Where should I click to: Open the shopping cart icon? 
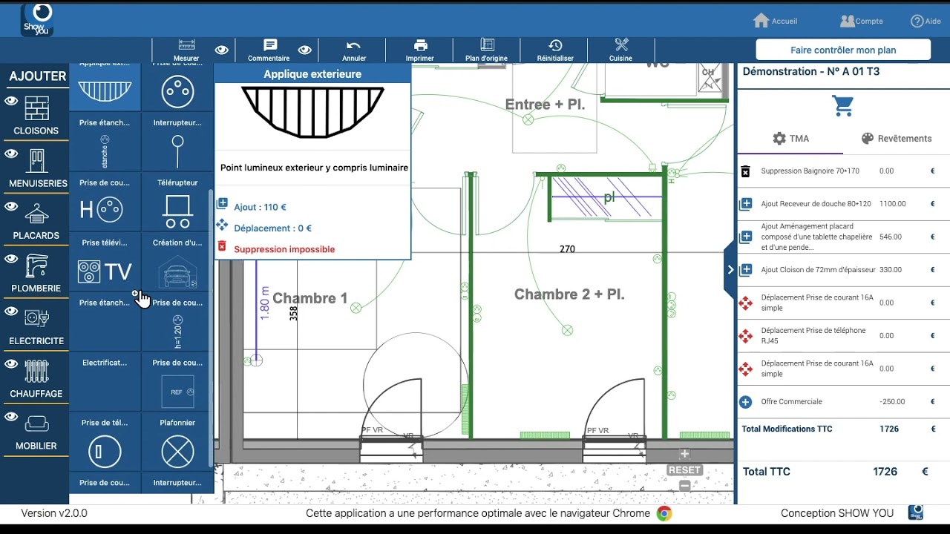pyautogui.click(x=843, y=106)
